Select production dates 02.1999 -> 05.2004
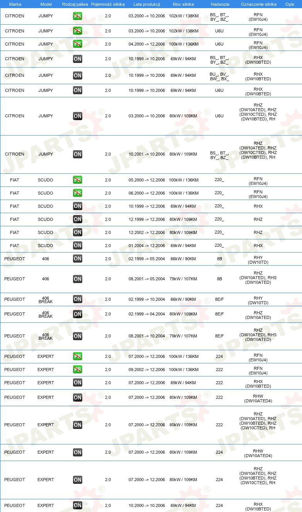Viewport: 302px width, 512px height. pyautogui.click(x=147, y=259)
